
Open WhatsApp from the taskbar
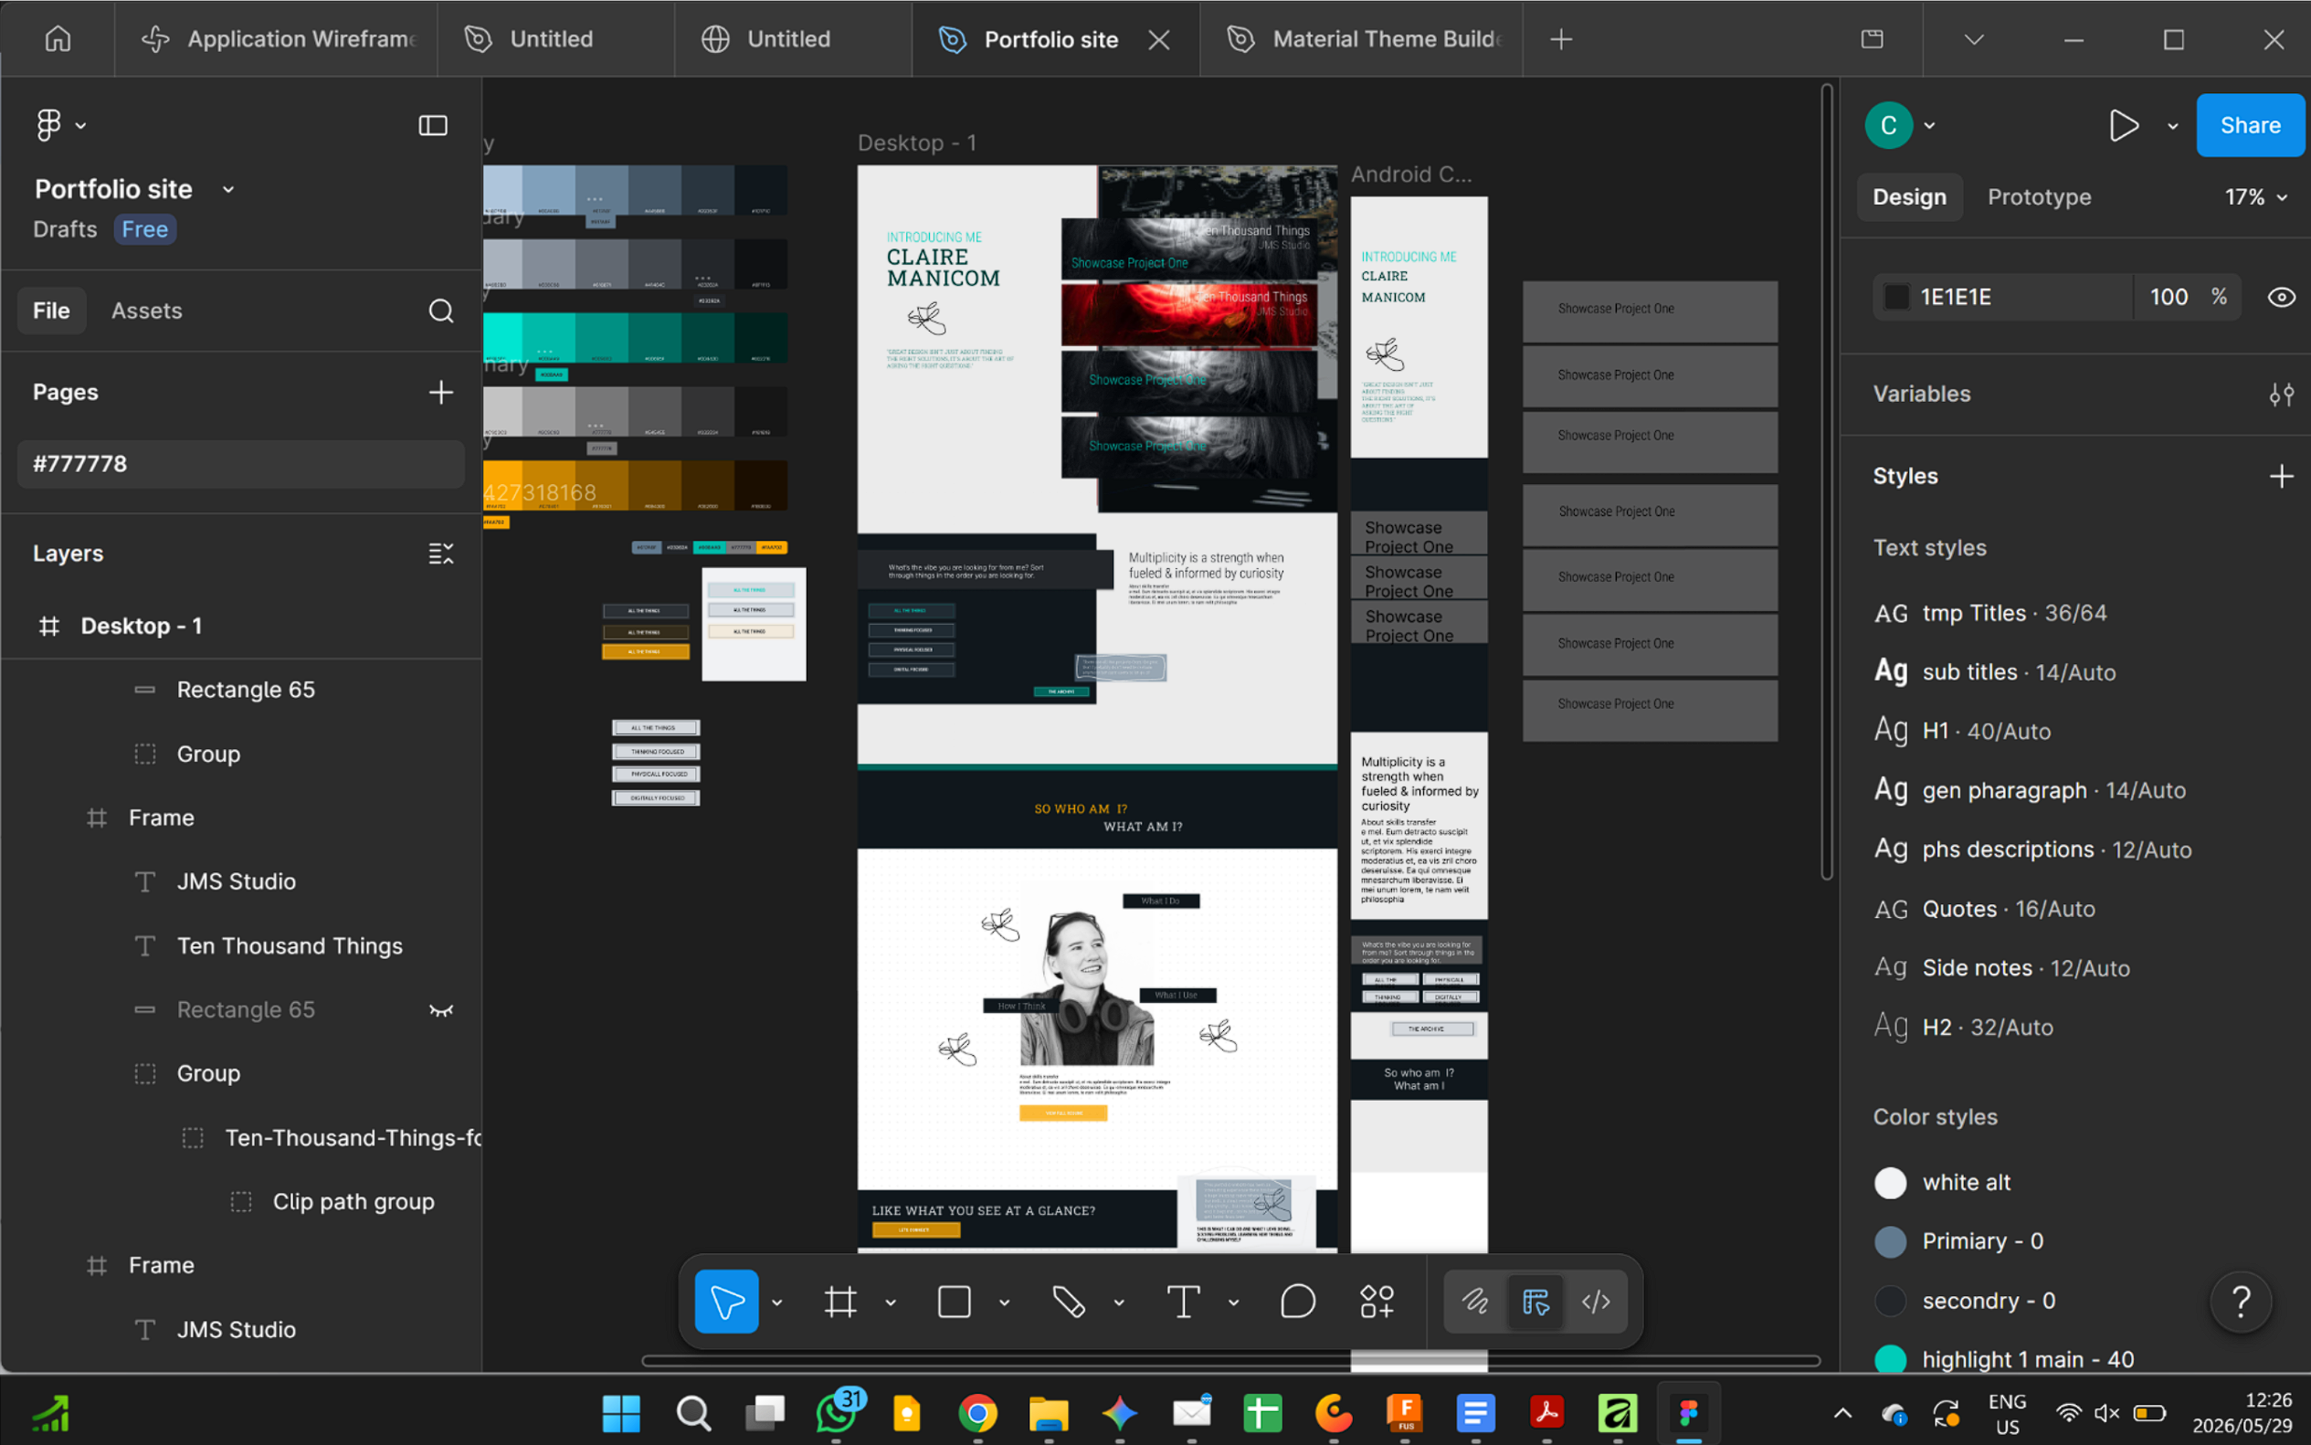pyautogui.click(x=838, y=1413)
